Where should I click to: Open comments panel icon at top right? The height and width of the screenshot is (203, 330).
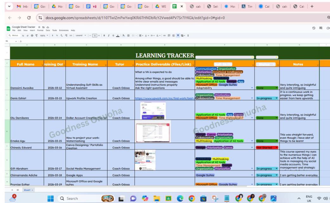[x=321, y=28]
